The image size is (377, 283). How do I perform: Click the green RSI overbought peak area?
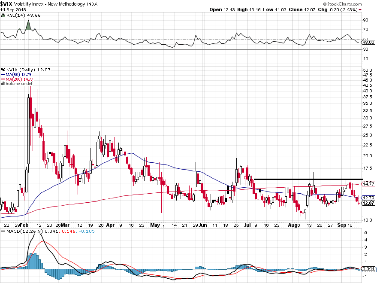tap(28, 25)
